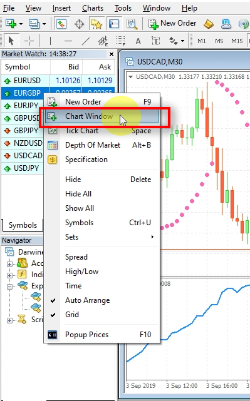
Task: Select the Text 'A' tool
Action: pyautogui.click(x=138, y=41)
